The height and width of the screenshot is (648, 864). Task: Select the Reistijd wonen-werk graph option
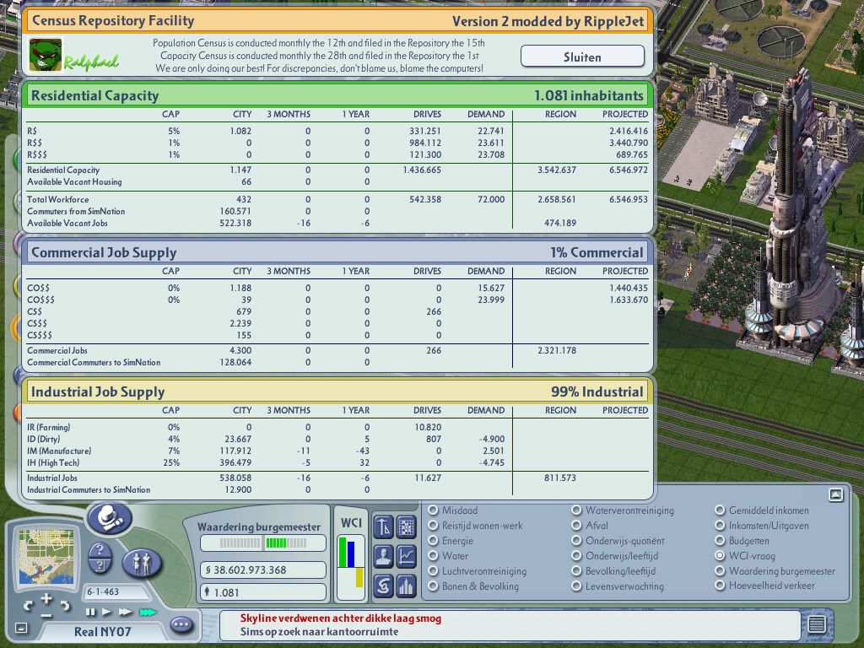point(433,526)
